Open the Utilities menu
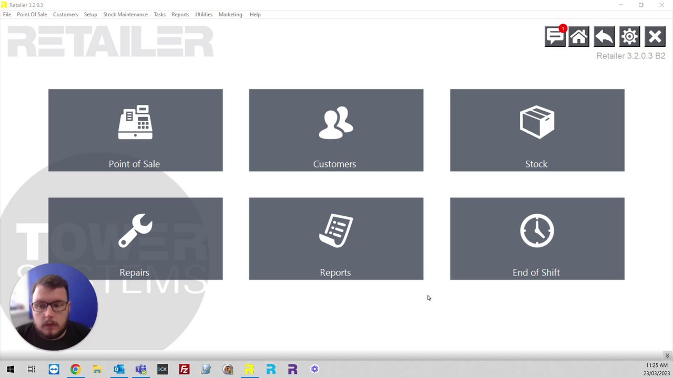 [x=203, y=14]
